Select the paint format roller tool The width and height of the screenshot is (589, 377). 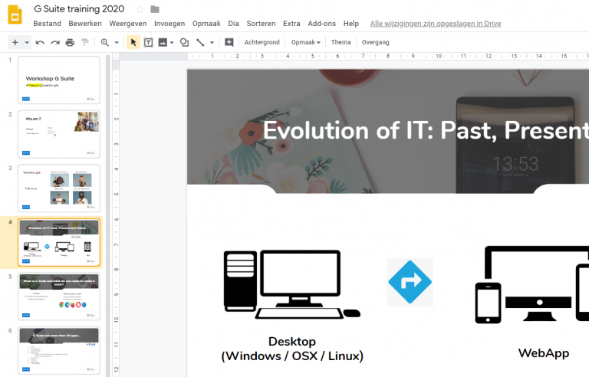click(x=85, y=42)
